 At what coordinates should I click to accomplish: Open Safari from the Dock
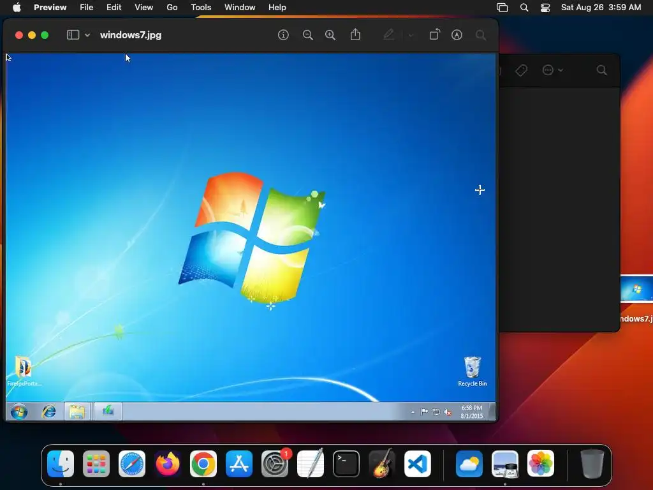click(132, 464)
